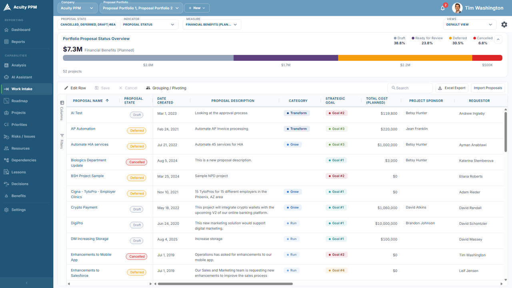Open Tim Washington's profile avatar
The image size is (512, 288).
click(x=457, y=8)
